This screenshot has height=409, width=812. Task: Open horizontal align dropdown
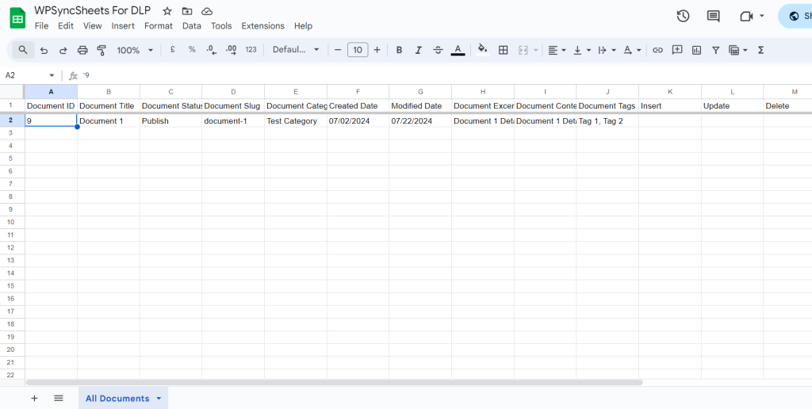(x=557, y=50)
